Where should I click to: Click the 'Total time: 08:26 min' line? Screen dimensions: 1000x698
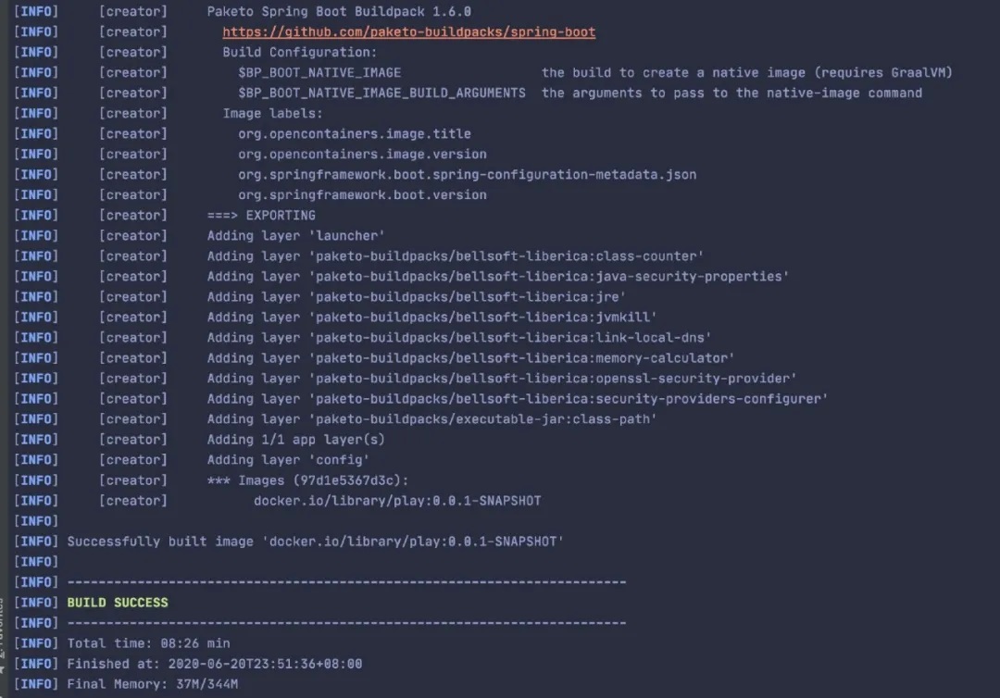pyautogui.click(x=148, y=643)
